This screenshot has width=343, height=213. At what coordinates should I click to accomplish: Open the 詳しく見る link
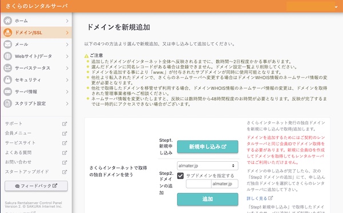click(x=257, y=198)
